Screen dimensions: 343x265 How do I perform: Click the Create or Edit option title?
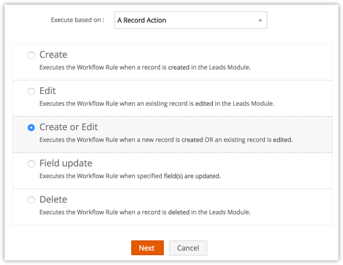[68, 127]
